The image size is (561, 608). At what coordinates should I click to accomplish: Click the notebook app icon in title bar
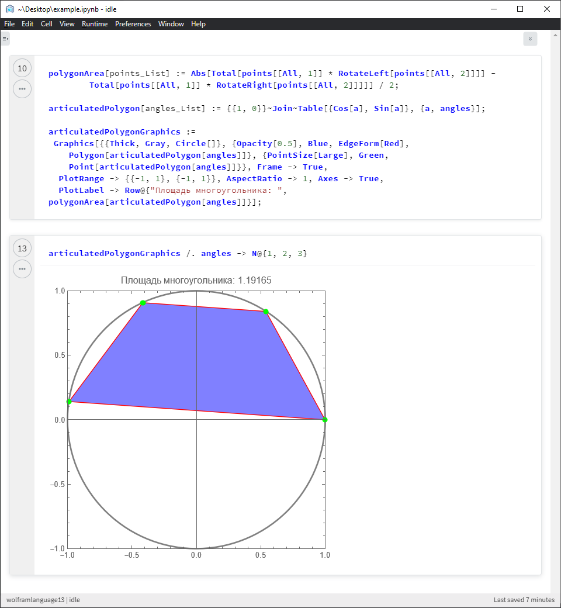coord(10,9)
